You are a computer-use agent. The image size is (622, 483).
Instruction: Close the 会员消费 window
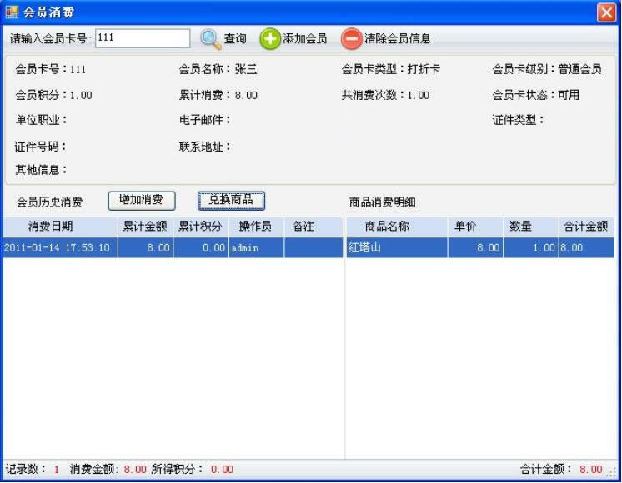click(x=606, y=12)
